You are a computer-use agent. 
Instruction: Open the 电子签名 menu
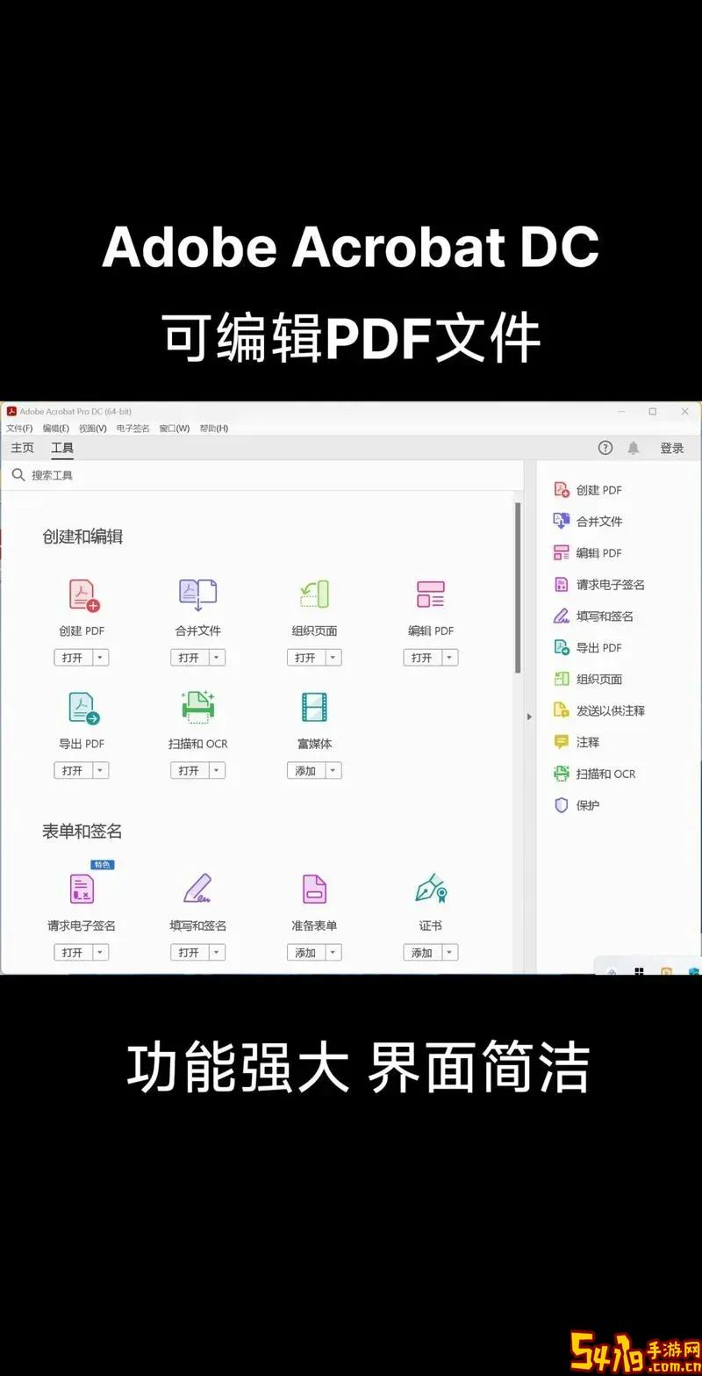133,429
